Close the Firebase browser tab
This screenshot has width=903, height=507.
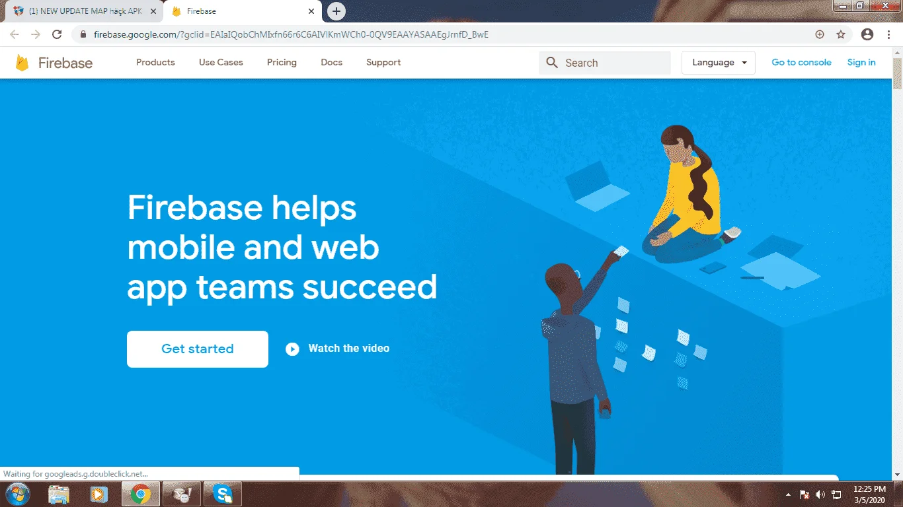click(311, 11)
